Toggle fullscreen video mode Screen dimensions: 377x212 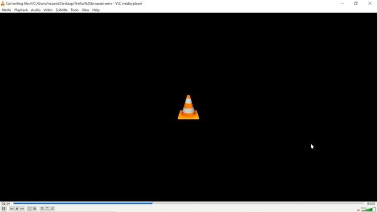29,208
